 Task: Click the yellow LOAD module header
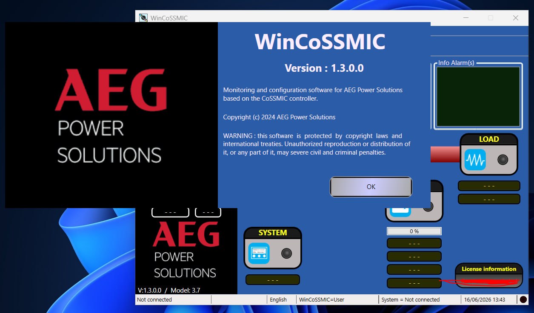pyautogui.click(x=489, y=139)
